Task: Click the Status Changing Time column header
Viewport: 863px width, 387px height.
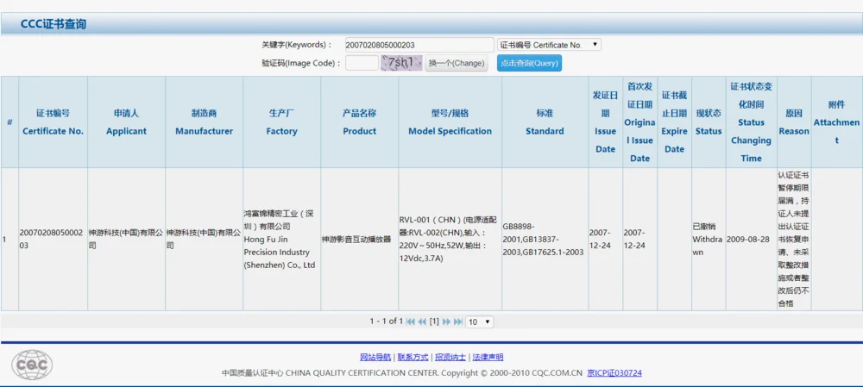Action: point(752,122)
